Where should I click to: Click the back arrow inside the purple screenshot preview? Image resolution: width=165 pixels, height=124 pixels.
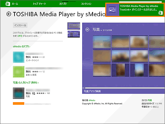pos(87,29)
